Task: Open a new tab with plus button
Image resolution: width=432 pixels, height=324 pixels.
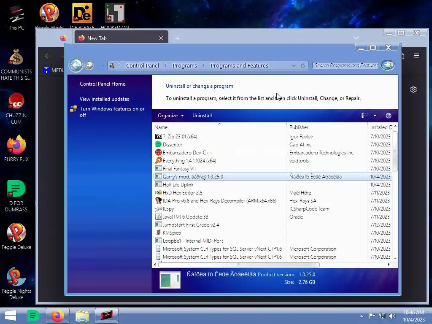Action: (177, 38)
